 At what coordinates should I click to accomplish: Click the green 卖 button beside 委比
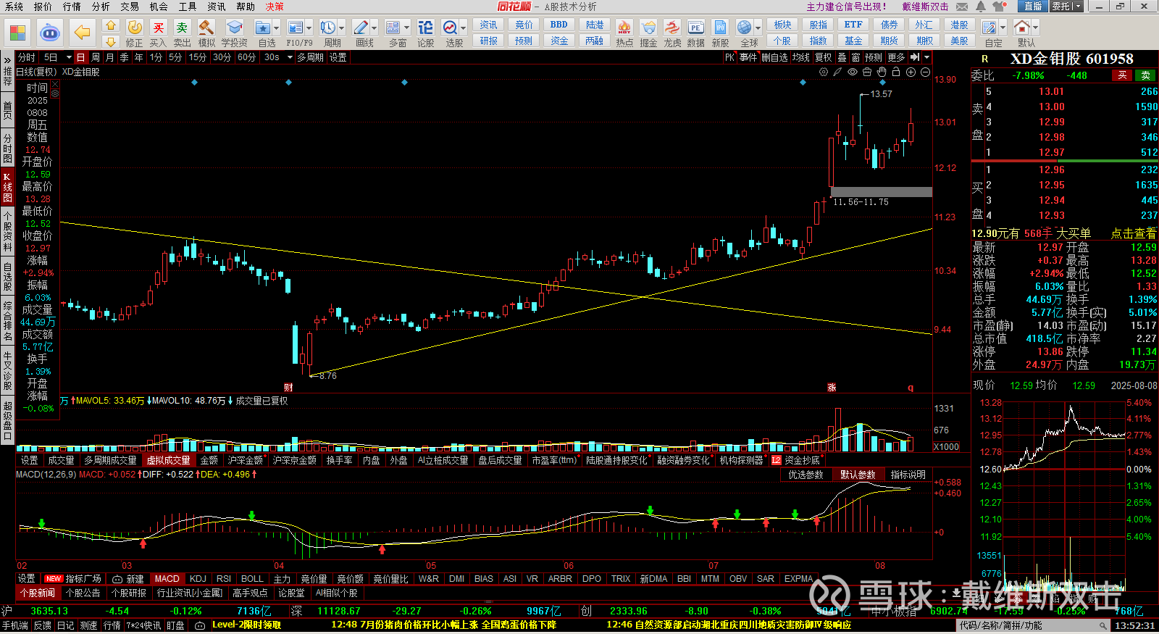1146,75
